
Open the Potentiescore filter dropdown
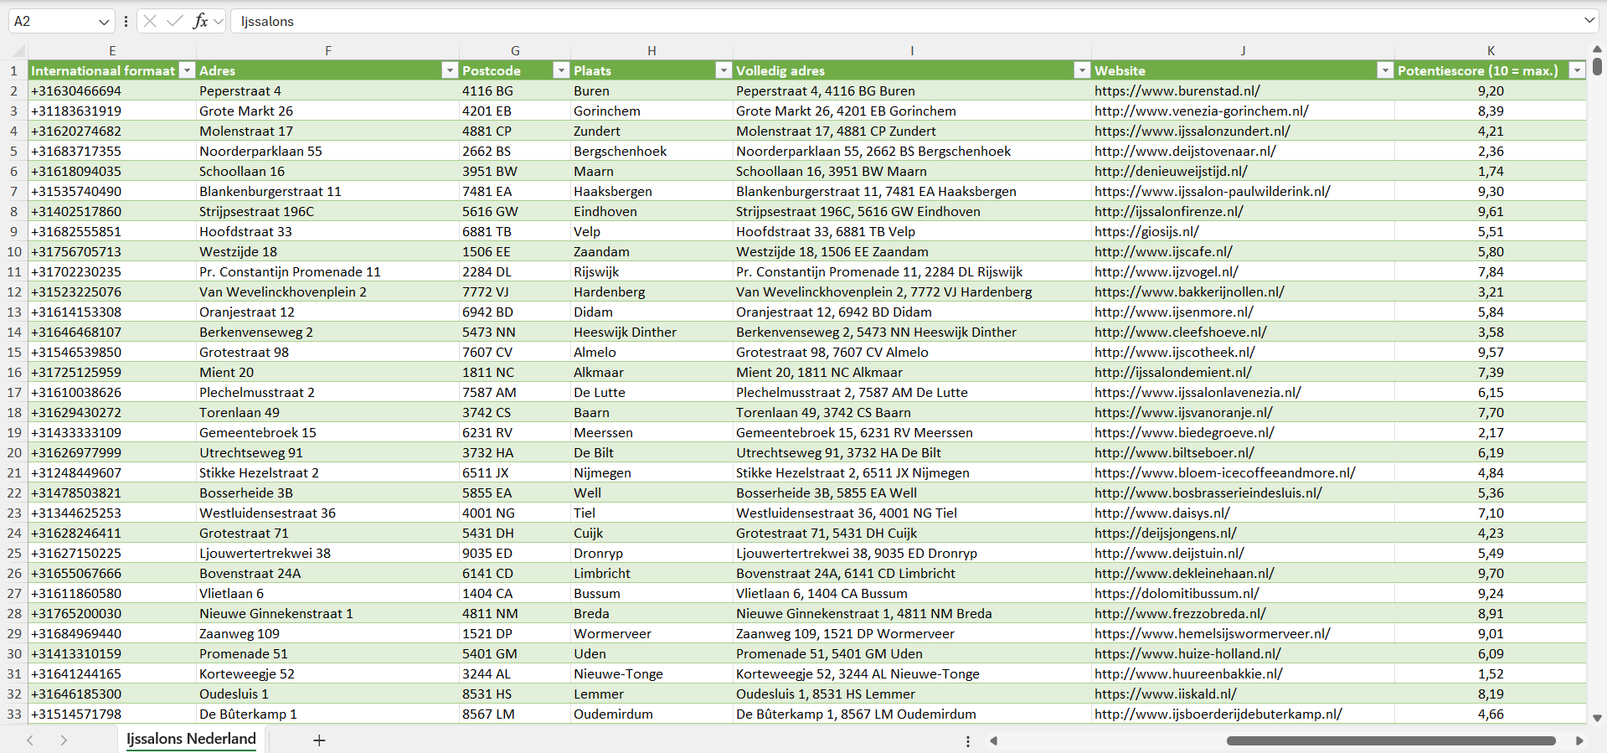pos(1577,70)
